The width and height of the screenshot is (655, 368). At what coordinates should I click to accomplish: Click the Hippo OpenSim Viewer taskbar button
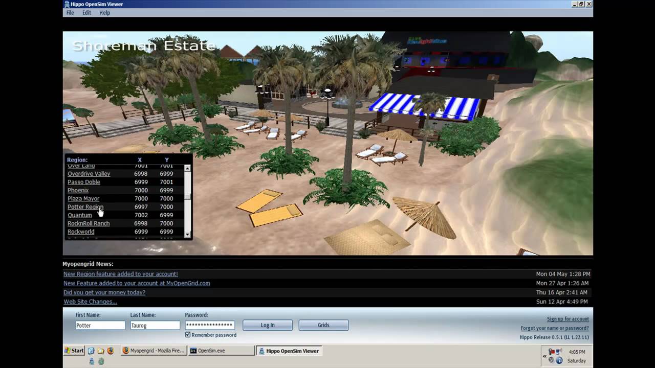[x=289, y=351]
